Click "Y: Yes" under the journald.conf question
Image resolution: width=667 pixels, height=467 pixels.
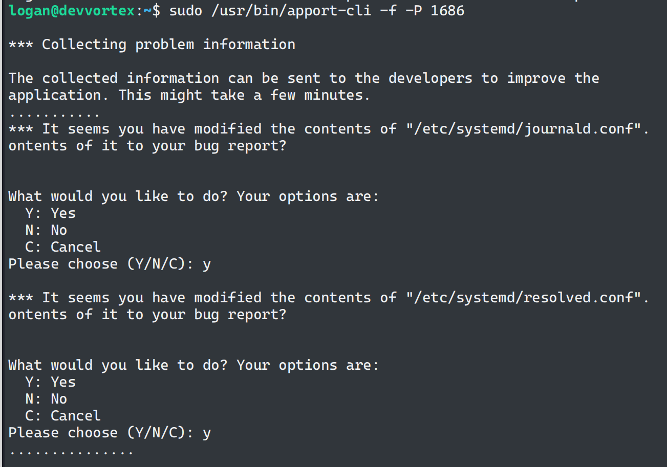[50, 213]
